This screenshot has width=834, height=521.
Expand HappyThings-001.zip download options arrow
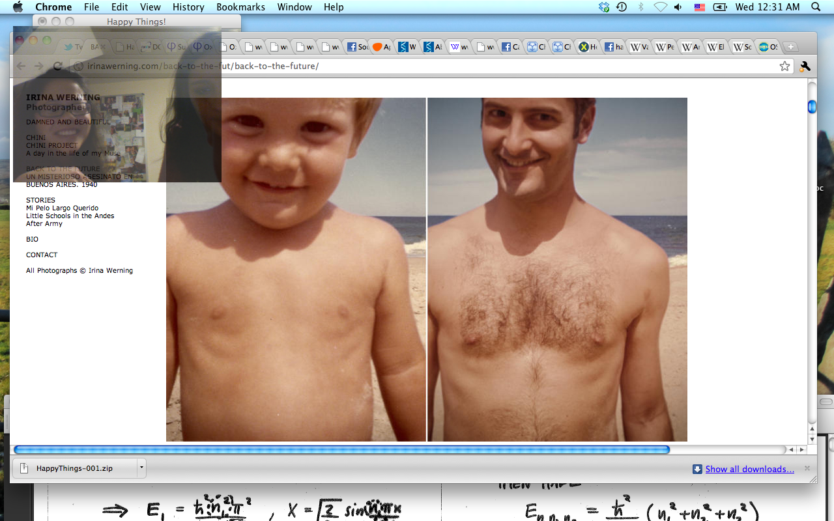141,468
